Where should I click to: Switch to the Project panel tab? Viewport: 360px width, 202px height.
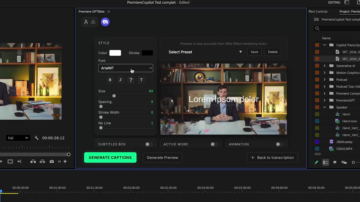pos(349,12)
